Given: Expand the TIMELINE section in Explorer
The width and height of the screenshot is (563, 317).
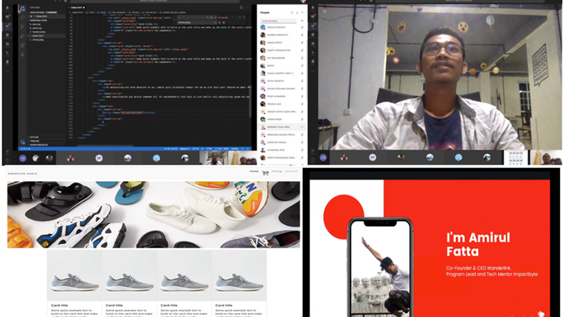Looking at the screenshot, I should (34, 140).
